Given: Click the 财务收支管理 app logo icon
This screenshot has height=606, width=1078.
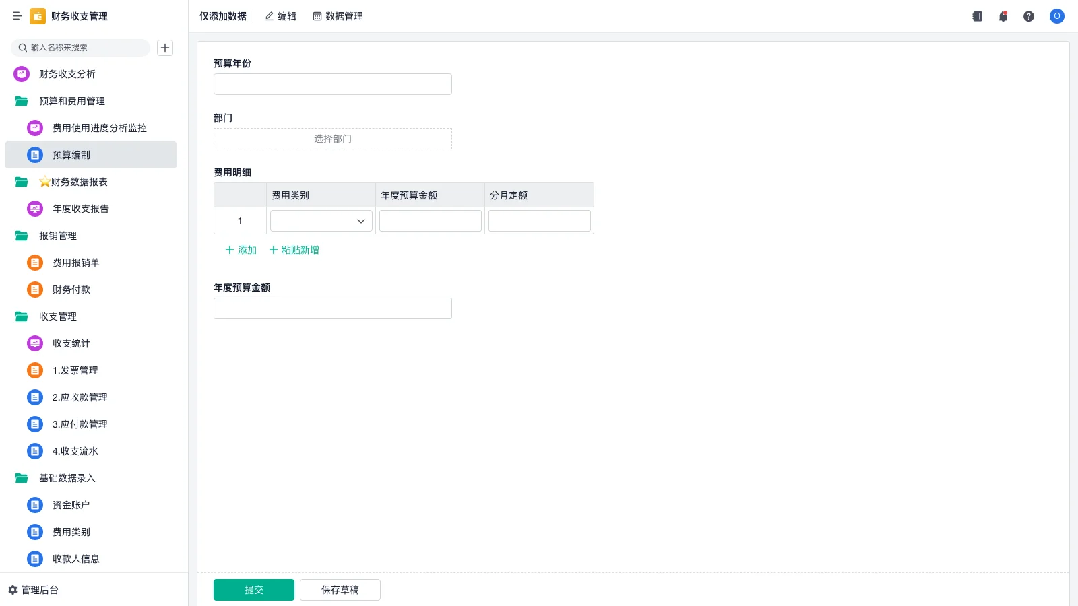Looking at the screenshot, I should pyautogui.click(x=38, y=16).
